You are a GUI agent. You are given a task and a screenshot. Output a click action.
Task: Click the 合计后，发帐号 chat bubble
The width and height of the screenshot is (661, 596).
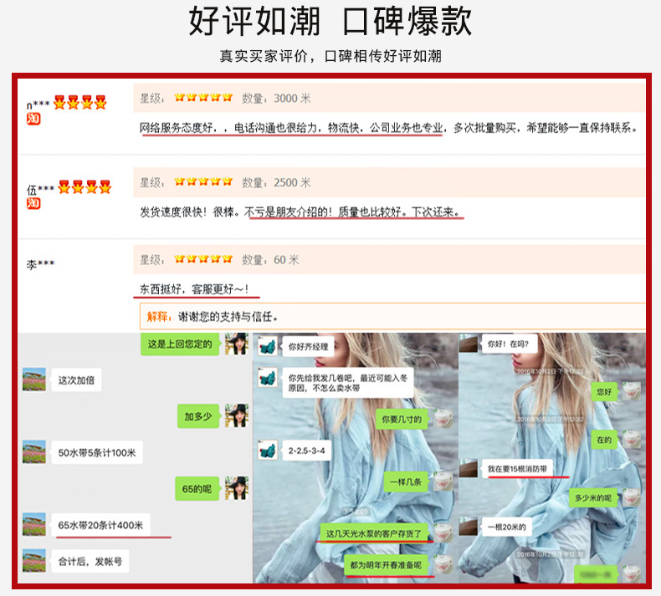[x=90, y=562]
